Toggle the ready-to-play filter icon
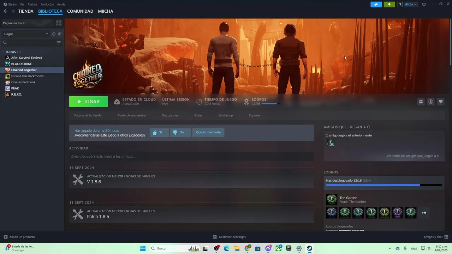The image size is (452, 254). (x=60, y=34)
